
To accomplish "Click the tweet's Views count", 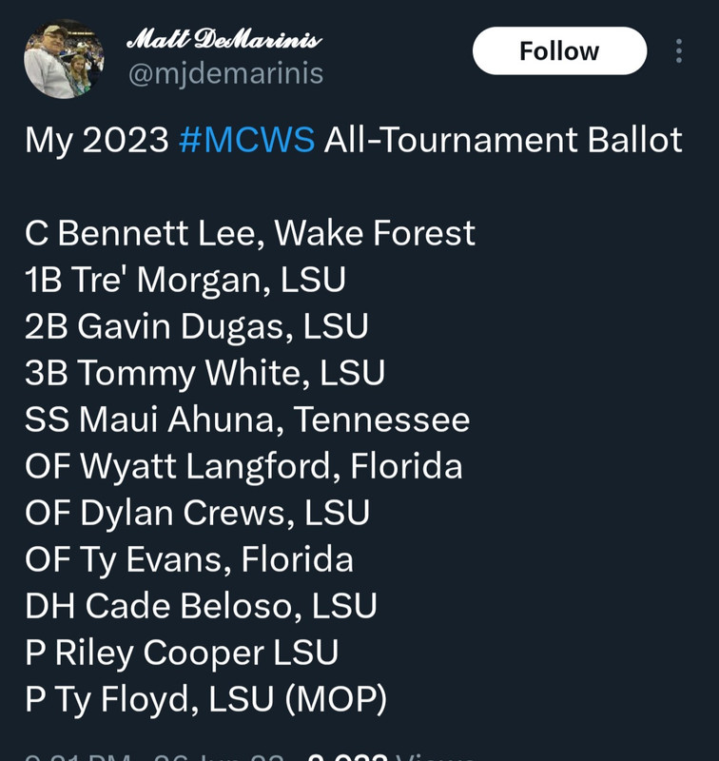I will [390, 756].
